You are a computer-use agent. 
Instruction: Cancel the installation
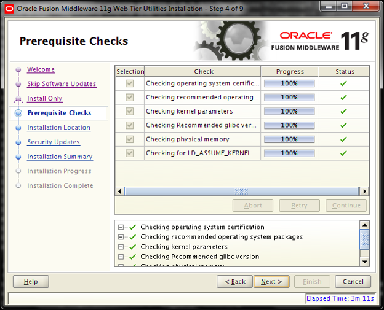tap(353, 282)
